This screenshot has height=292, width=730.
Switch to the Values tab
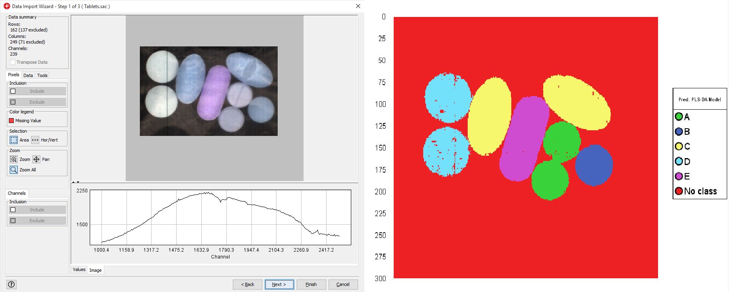79,270
